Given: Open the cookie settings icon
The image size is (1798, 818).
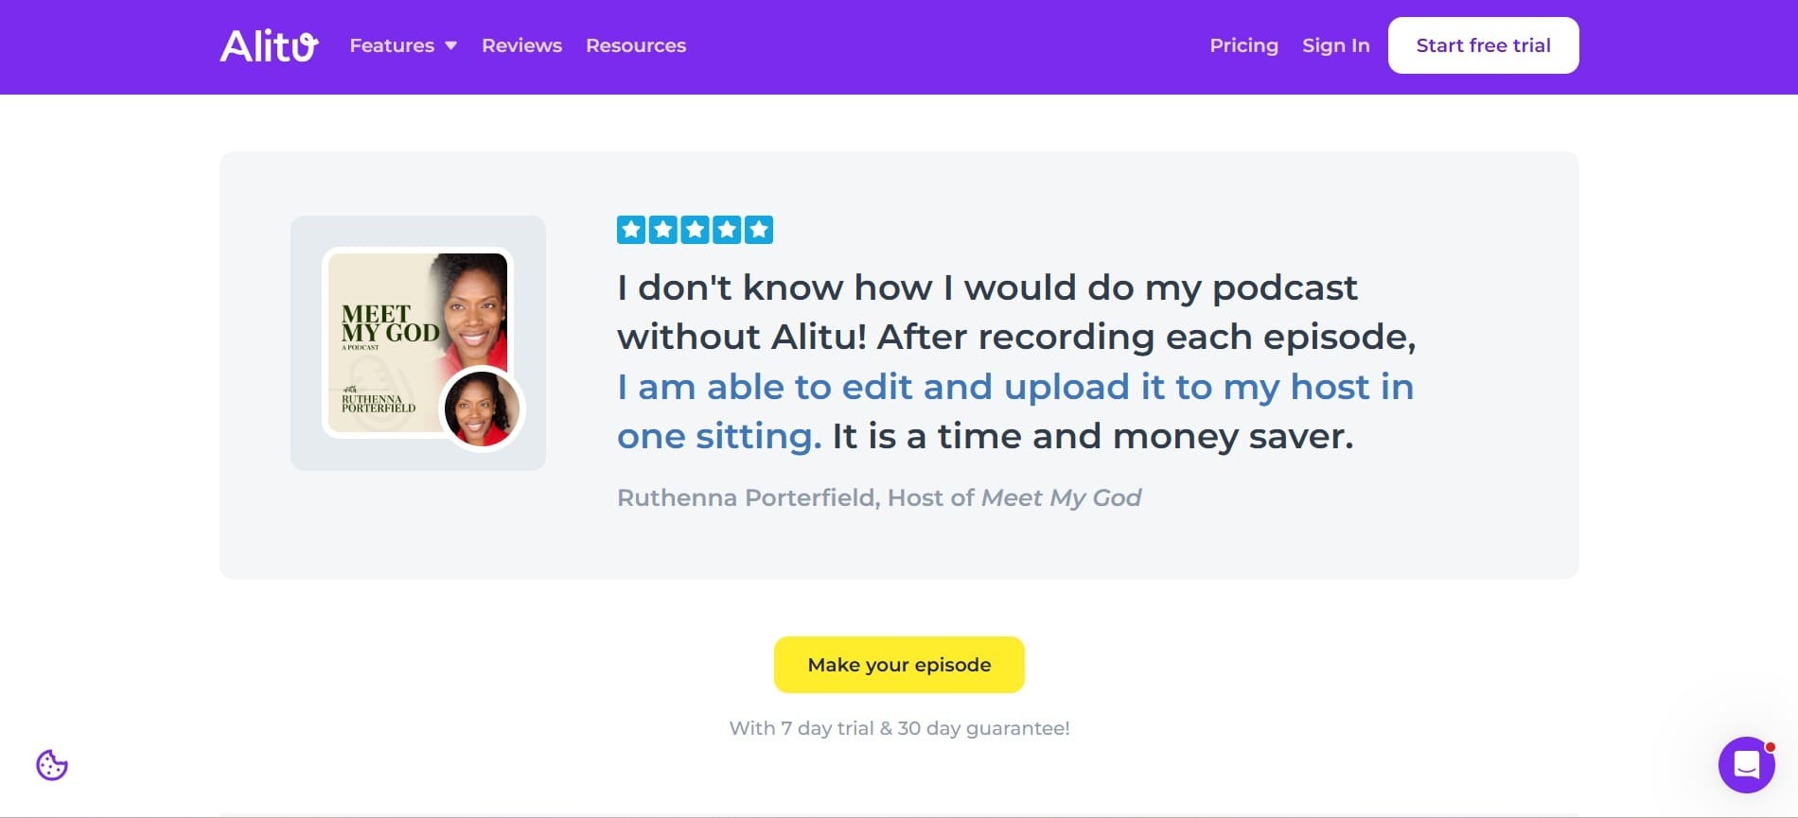Looking at the screenshot, I should [x=52, y=765].
